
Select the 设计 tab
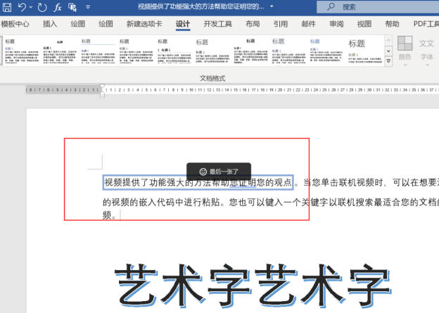coord(183,24)
